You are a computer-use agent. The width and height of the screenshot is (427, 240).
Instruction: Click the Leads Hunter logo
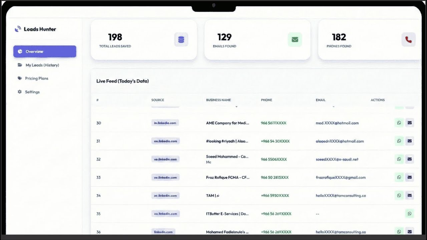tap(35, 29)
